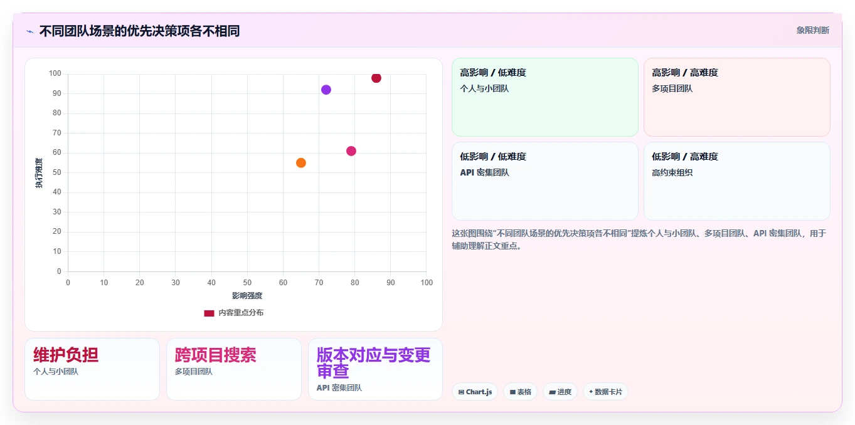Click the summary paragraph starting 这张图围绕
The image size is (855, 425).
639,239
